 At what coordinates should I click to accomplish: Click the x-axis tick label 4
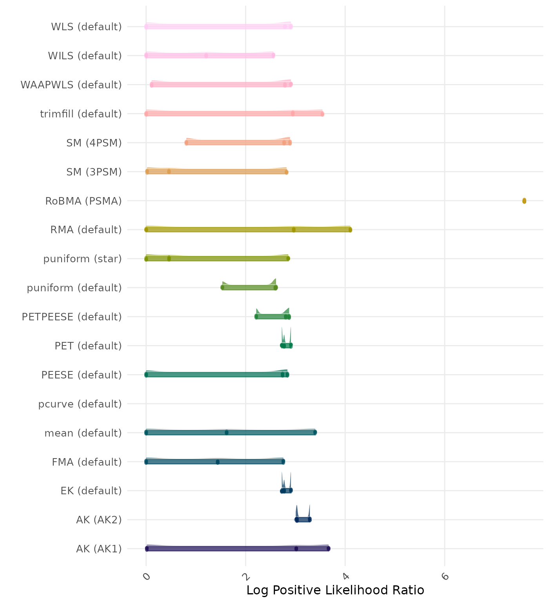[x=345, y=576]
